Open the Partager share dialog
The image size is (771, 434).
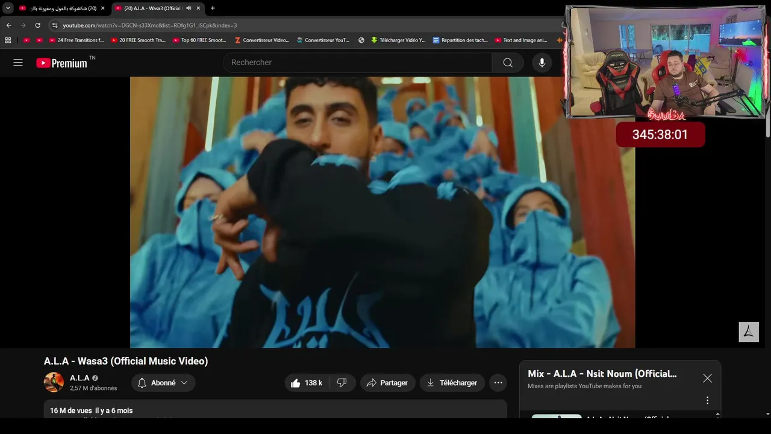(x=387, y=383)
